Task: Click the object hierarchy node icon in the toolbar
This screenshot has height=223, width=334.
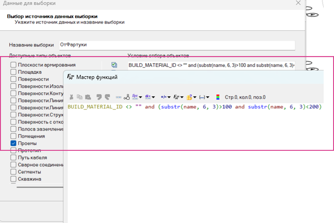Action: (127, 97)
